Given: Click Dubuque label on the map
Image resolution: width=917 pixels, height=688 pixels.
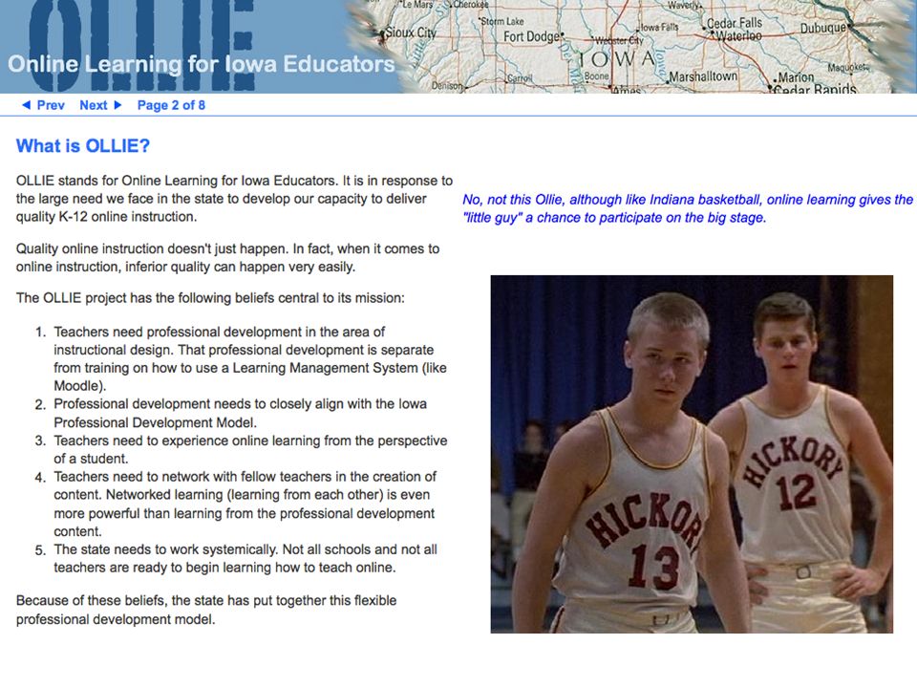Looking at the screenshot, I should [822, 28].
